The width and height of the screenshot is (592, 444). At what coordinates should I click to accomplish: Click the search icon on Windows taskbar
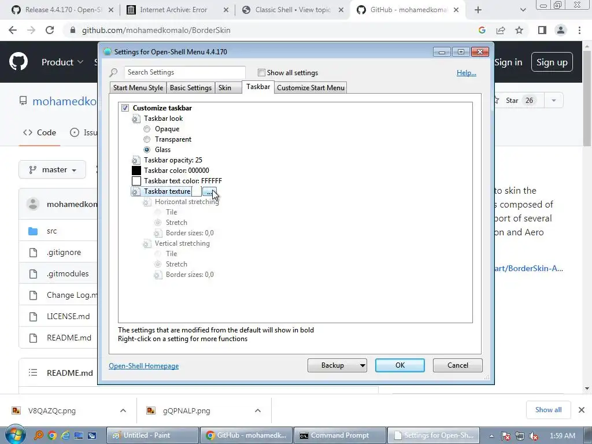click(x=39, y=435)
